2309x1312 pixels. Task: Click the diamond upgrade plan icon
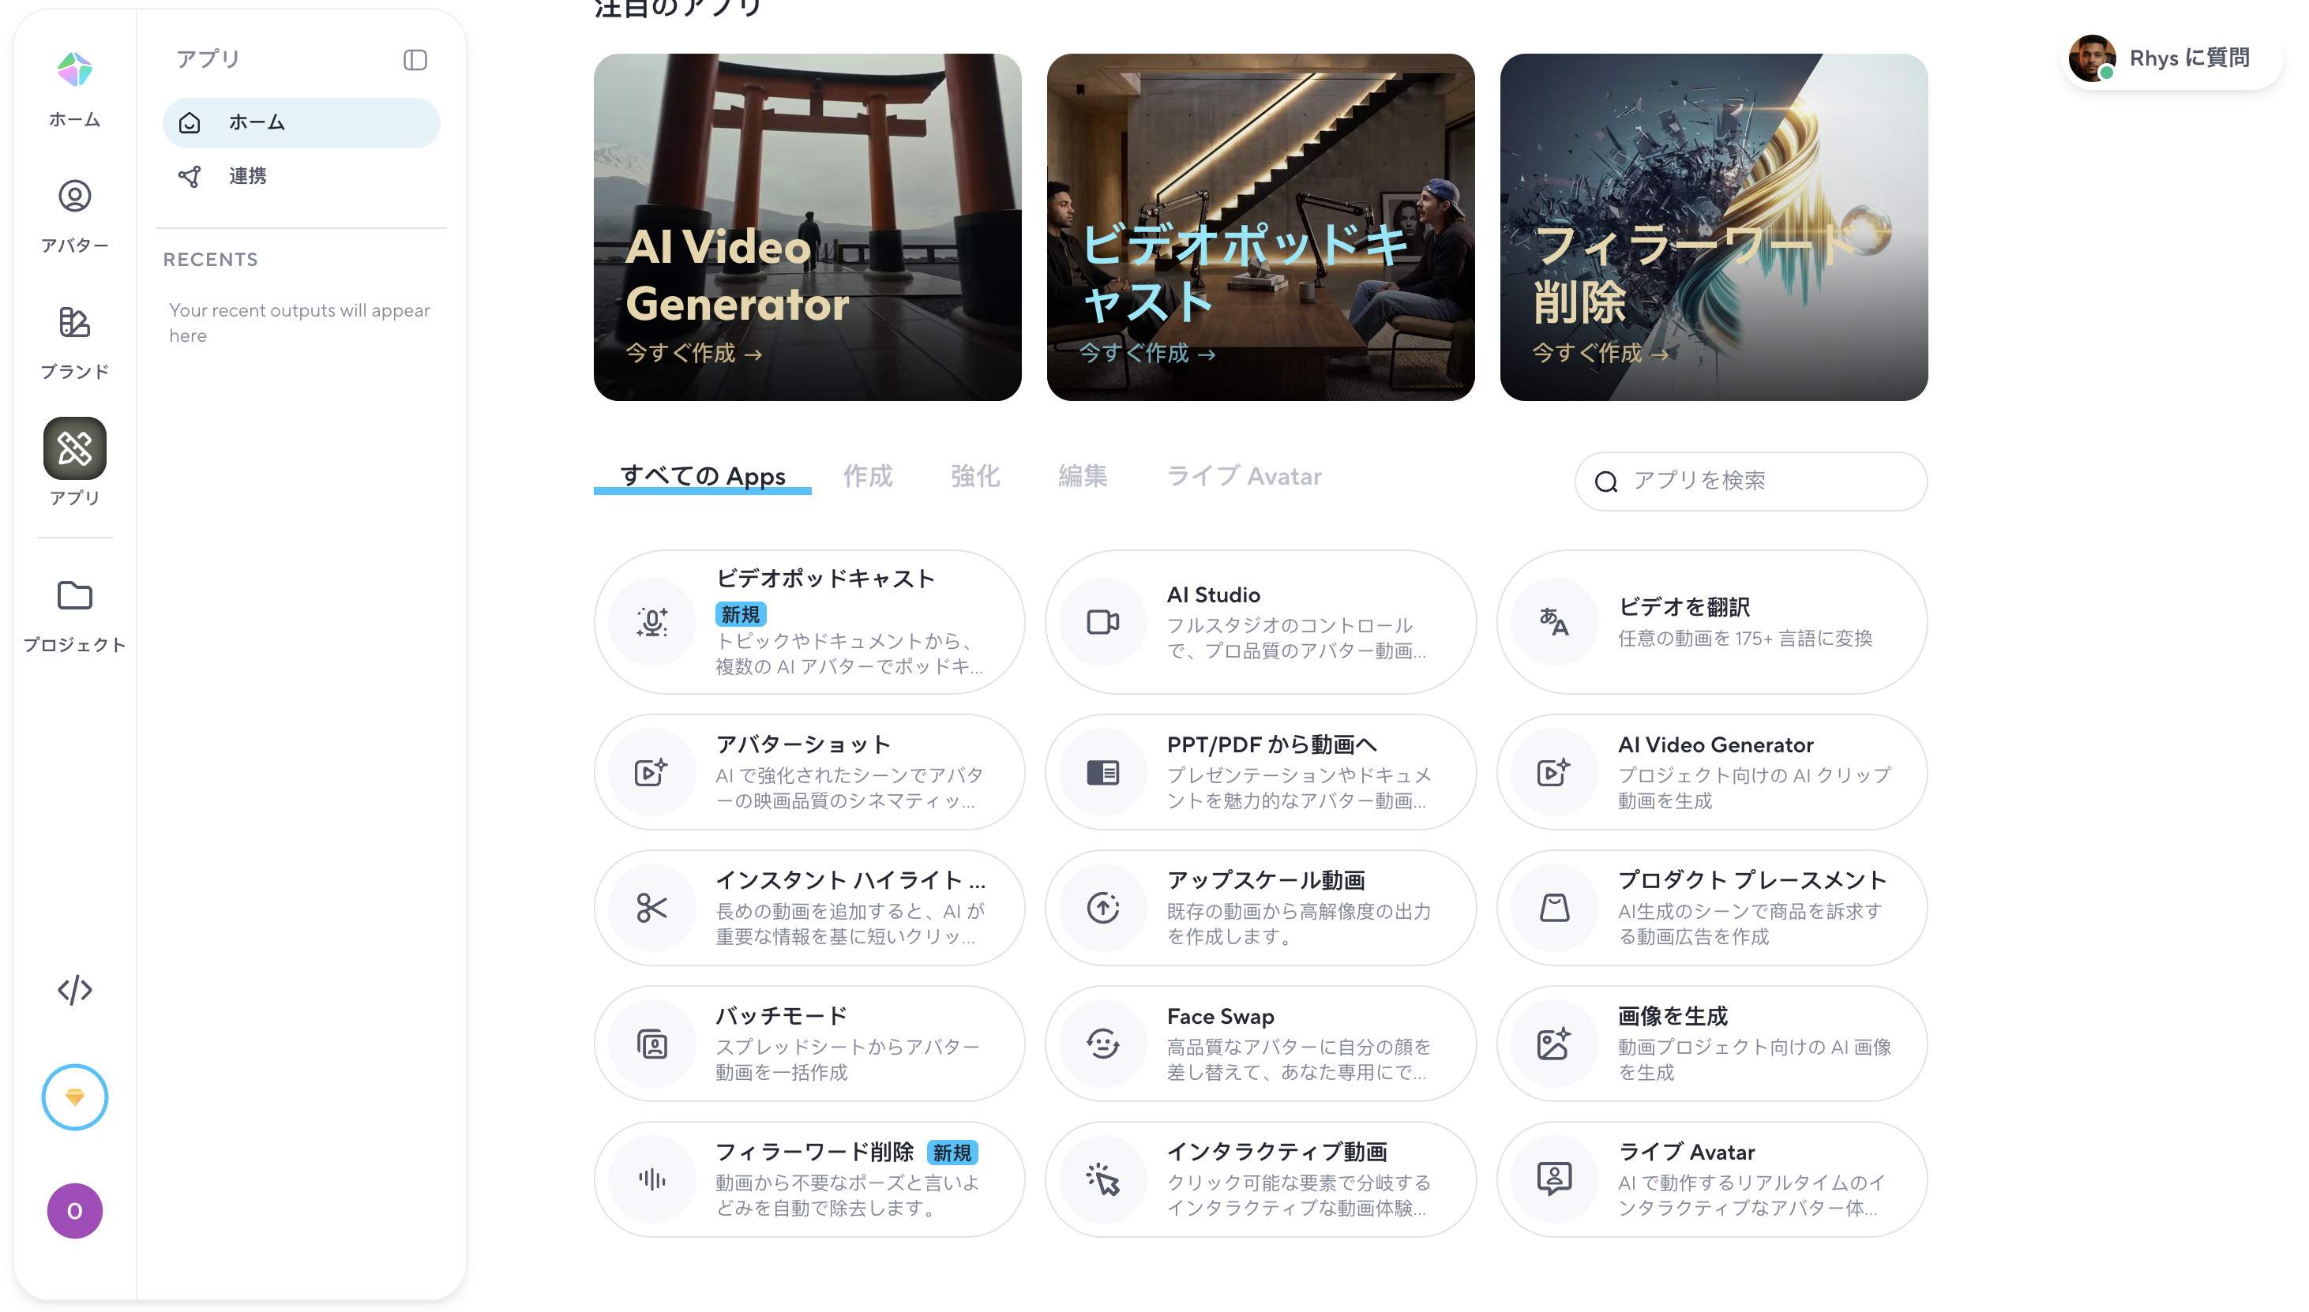pyautogui.click(x=75, y=1096)
